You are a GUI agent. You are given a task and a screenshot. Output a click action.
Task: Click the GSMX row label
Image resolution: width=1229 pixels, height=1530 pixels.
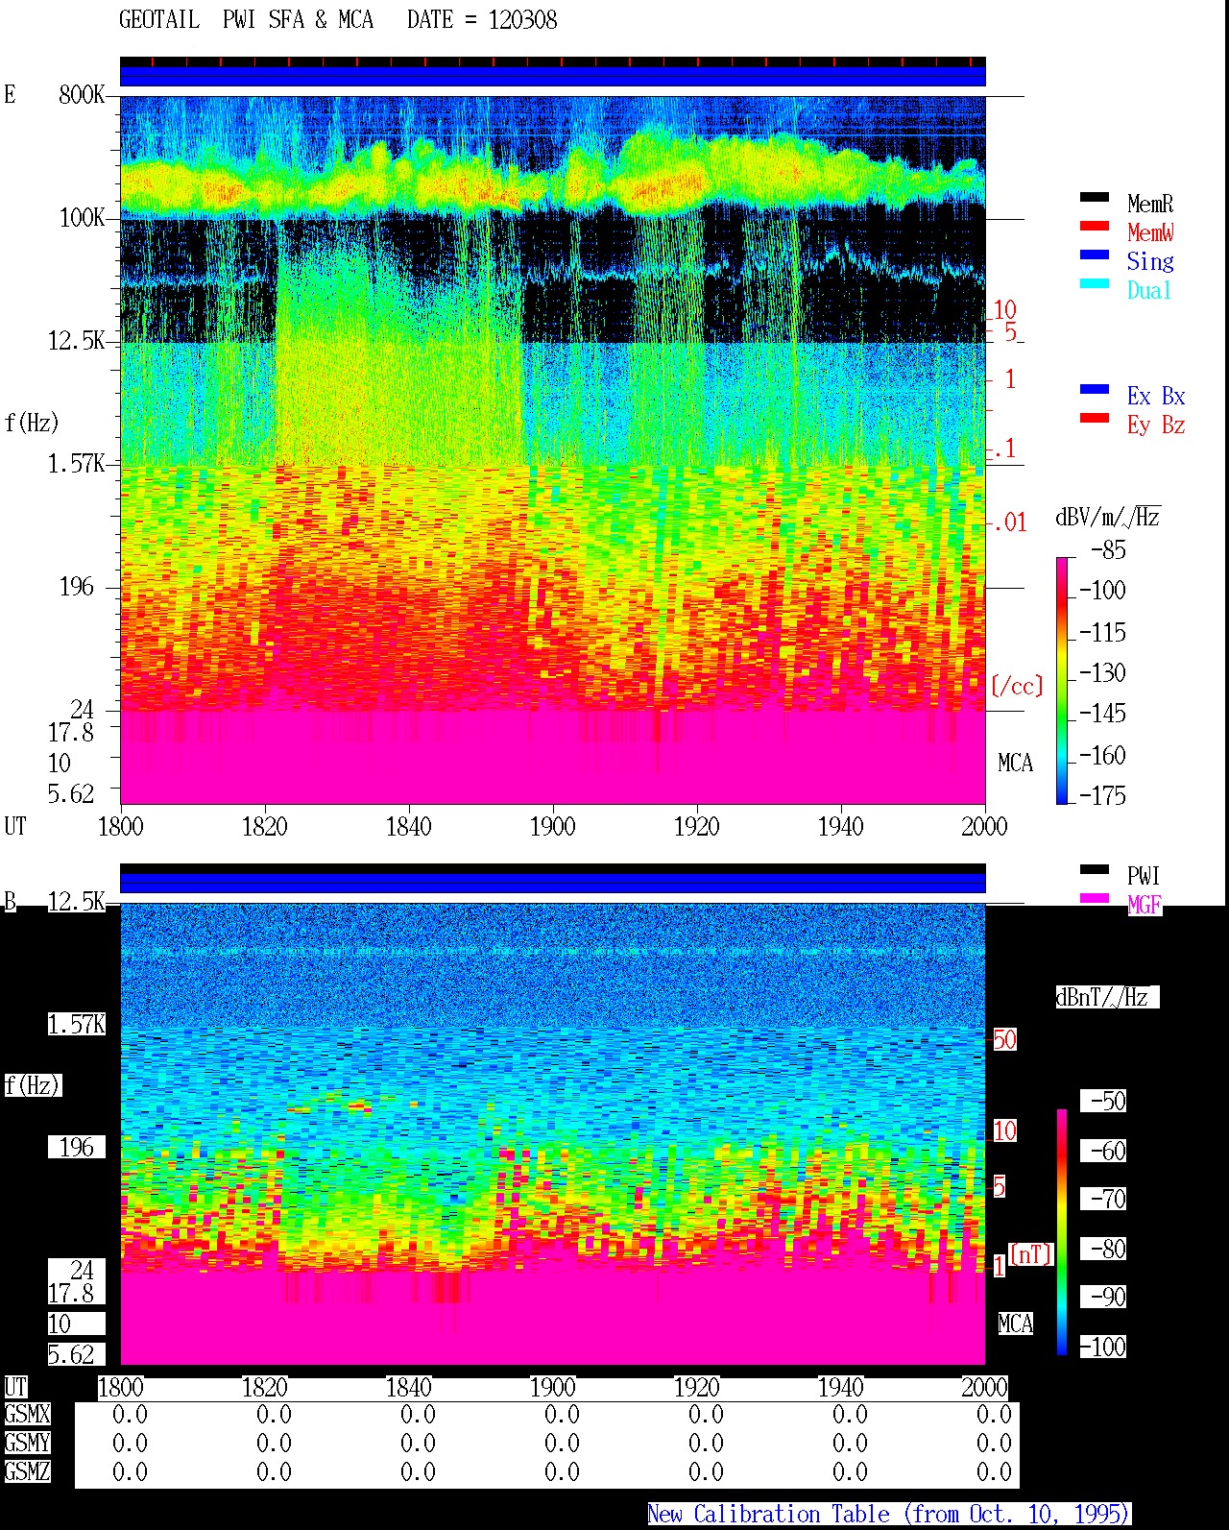pyautogui.click(x=27, y=1415)
